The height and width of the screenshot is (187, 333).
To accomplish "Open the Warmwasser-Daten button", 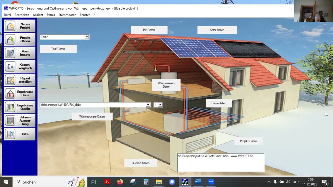I will 166,85.
